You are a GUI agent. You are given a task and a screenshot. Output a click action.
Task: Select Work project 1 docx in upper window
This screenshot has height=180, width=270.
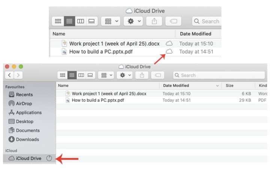[x=114, y=43]
